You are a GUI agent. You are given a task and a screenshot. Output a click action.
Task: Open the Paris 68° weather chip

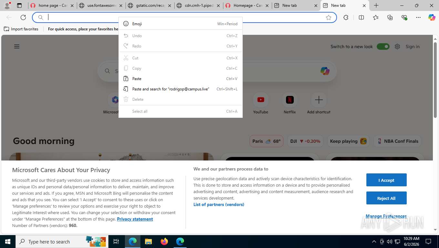tap(266, 141)
